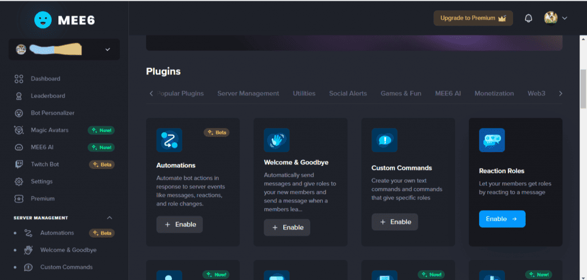Open the notifications bell
Image resolution: width=587 pixels, height=280 pixels.
click(x=528, y=18)
